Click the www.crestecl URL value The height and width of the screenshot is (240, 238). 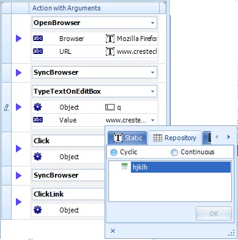point(136,51)
